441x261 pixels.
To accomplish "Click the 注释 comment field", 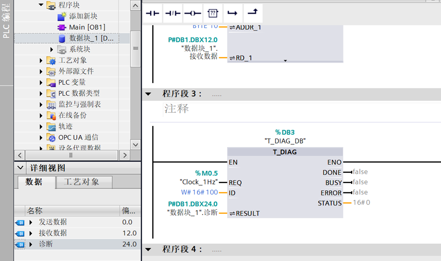I will tap(177, 109).
